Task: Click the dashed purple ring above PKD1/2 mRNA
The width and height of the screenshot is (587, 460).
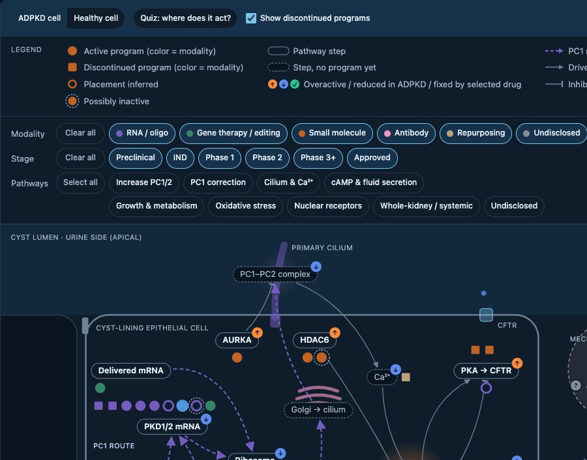Action: [196, 406]
